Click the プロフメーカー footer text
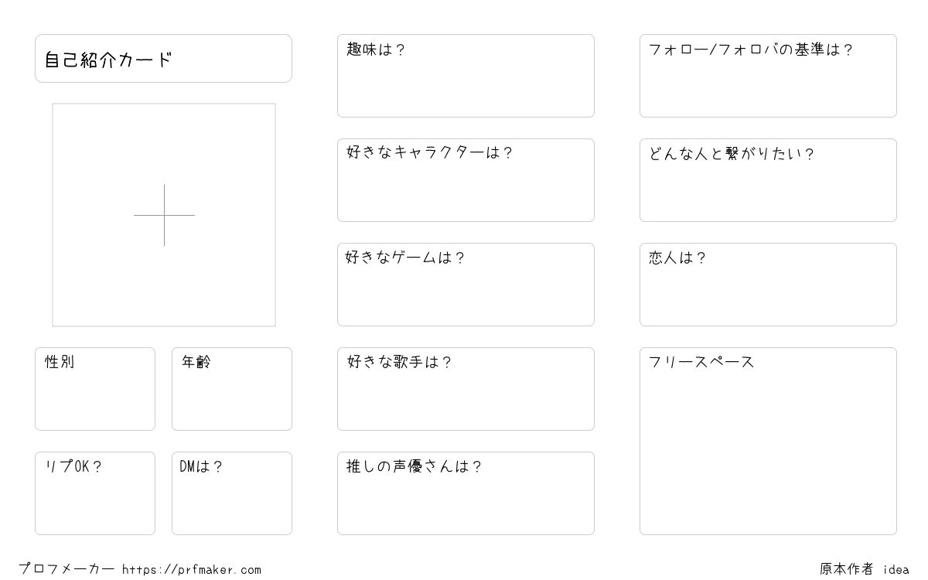The height and width of the screenshot is (580, 928). click(67, 569)
